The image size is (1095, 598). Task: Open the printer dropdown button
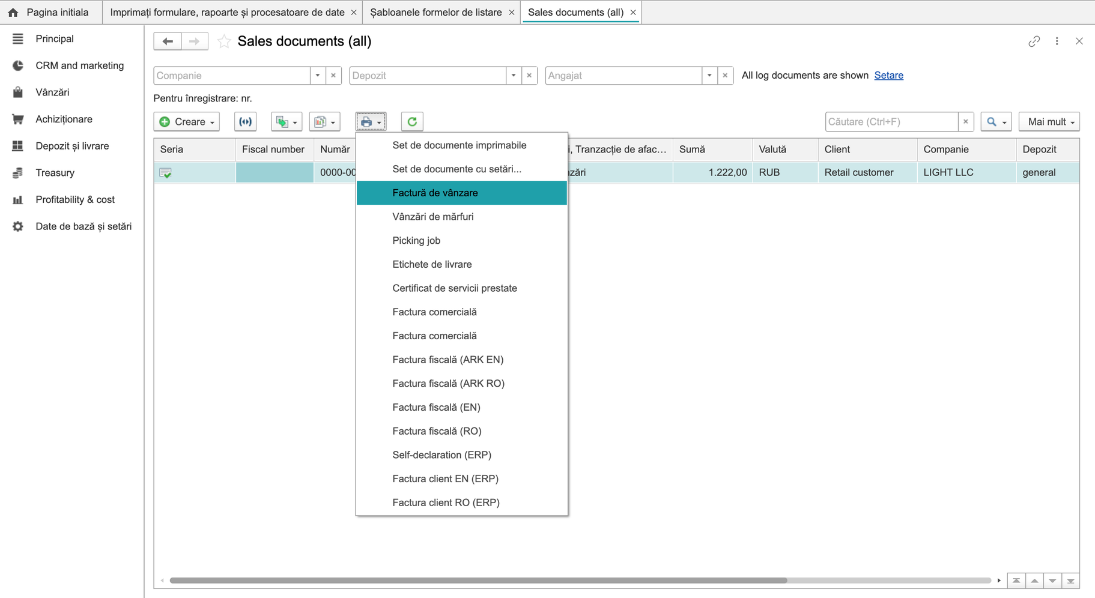(x=371, y=122)
